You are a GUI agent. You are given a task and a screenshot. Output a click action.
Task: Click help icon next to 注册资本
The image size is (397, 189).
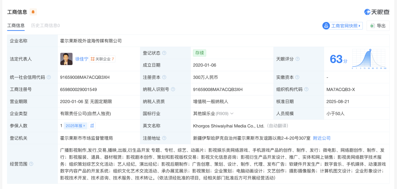[164, 77]
